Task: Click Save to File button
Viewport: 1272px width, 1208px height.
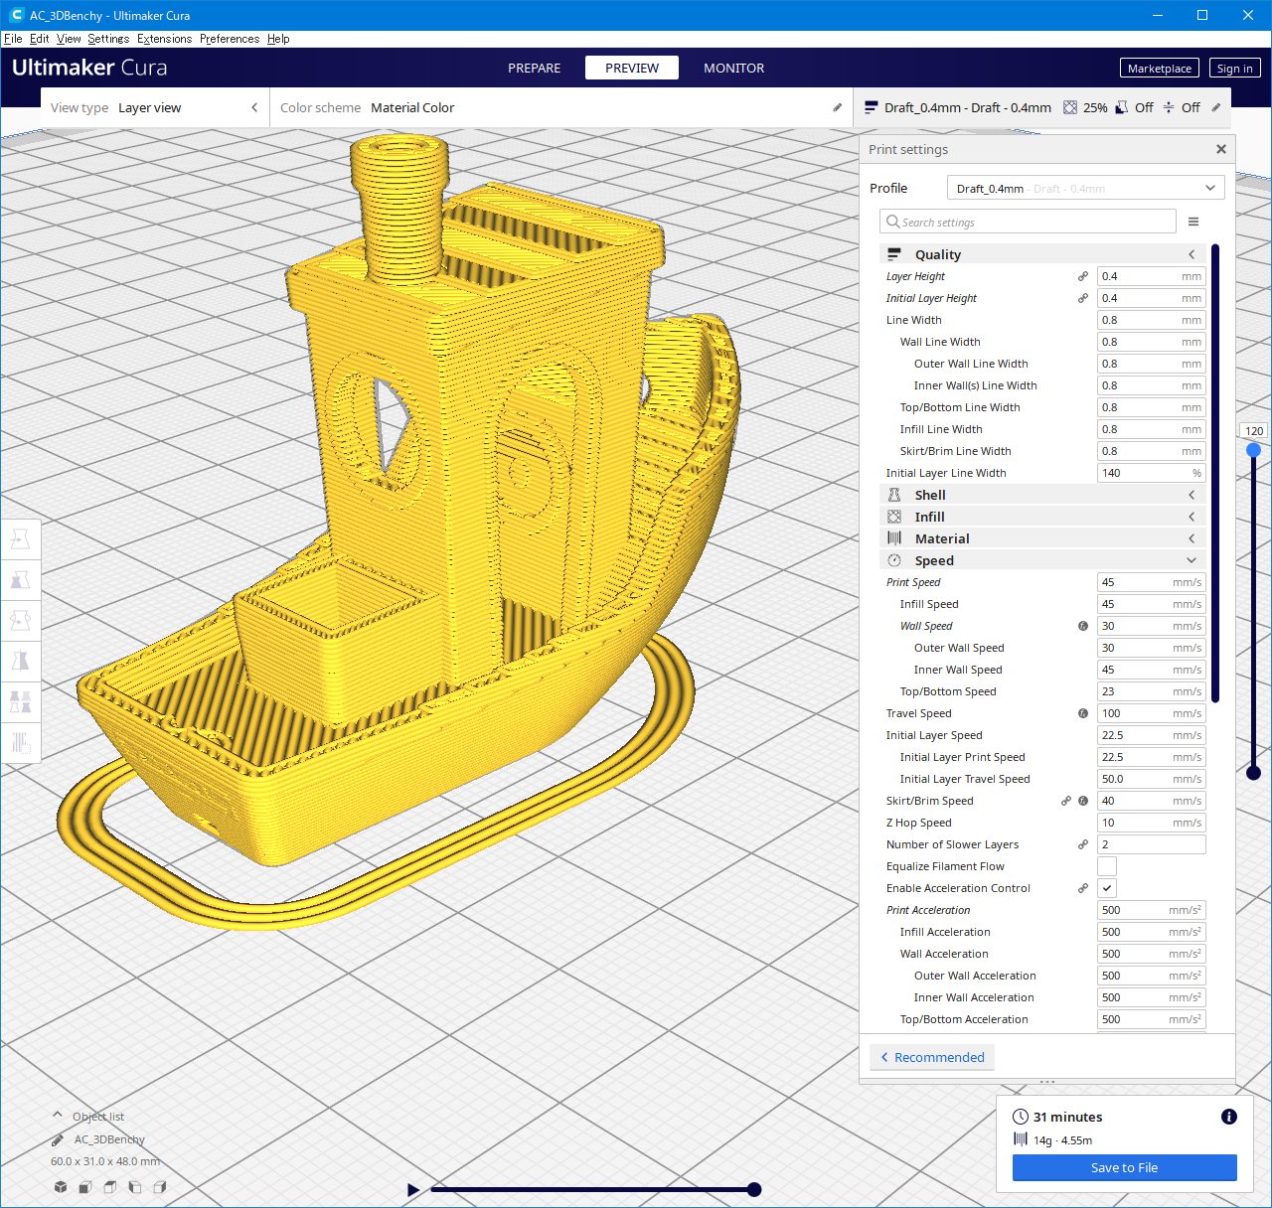Action: [1125, 1167]
